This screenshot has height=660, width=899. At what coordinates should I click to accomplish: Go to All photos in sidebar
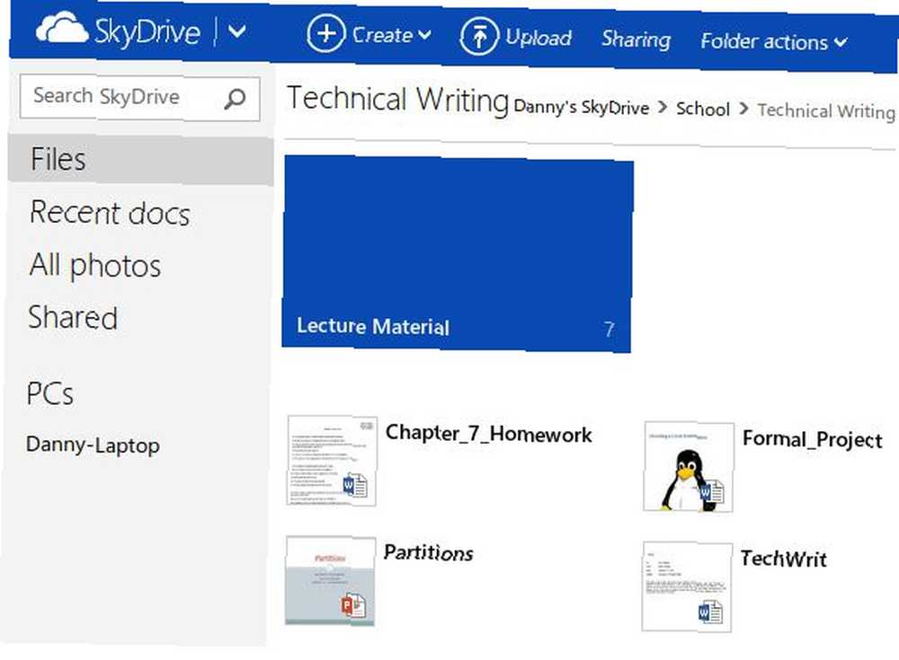pyautogui.click(x=95, y=266)
